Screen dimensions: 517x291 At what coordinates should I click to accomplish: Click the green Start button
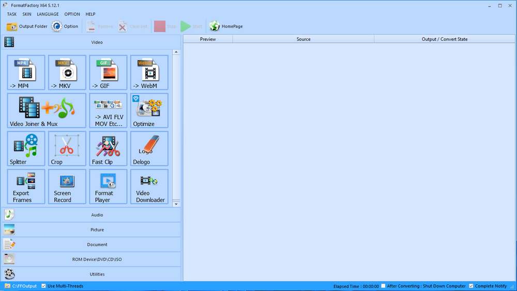(x=191, y=26)
